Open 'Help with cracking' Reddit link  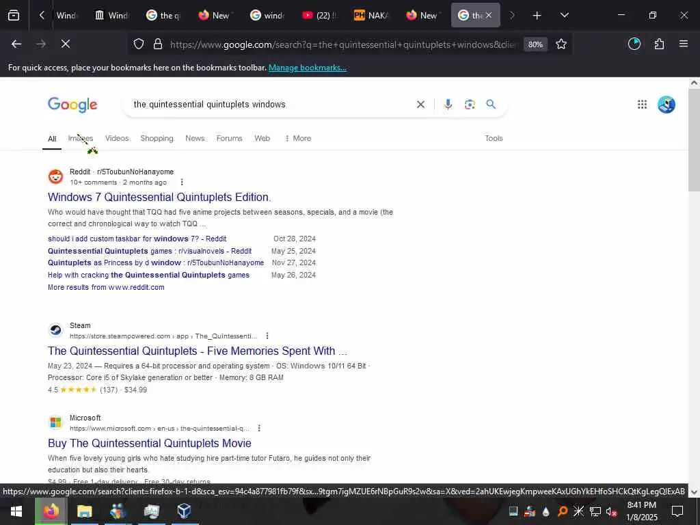(148, 275)
